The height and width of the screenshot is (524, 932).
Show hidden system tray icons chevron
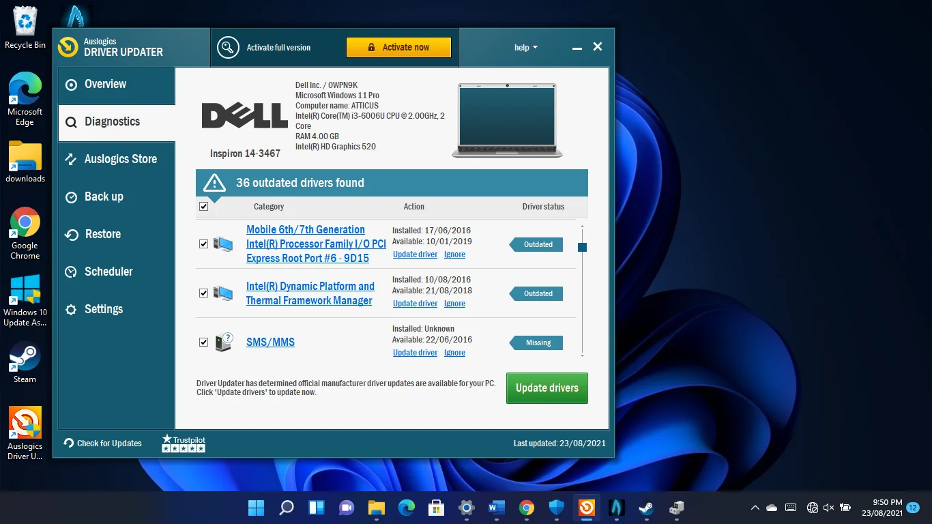point(755,508)
